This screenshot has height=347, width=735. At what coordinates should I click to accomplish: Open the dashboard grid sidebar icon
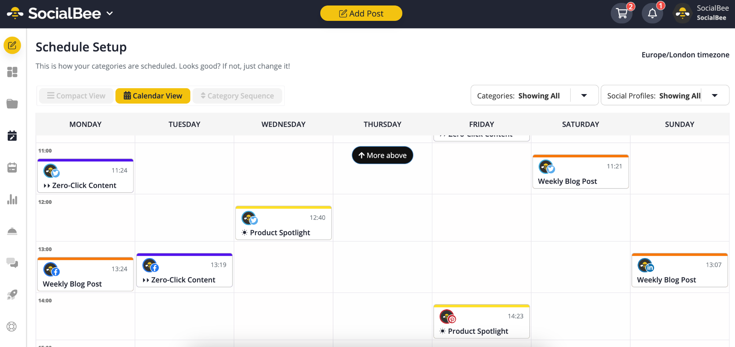point(12,72)
